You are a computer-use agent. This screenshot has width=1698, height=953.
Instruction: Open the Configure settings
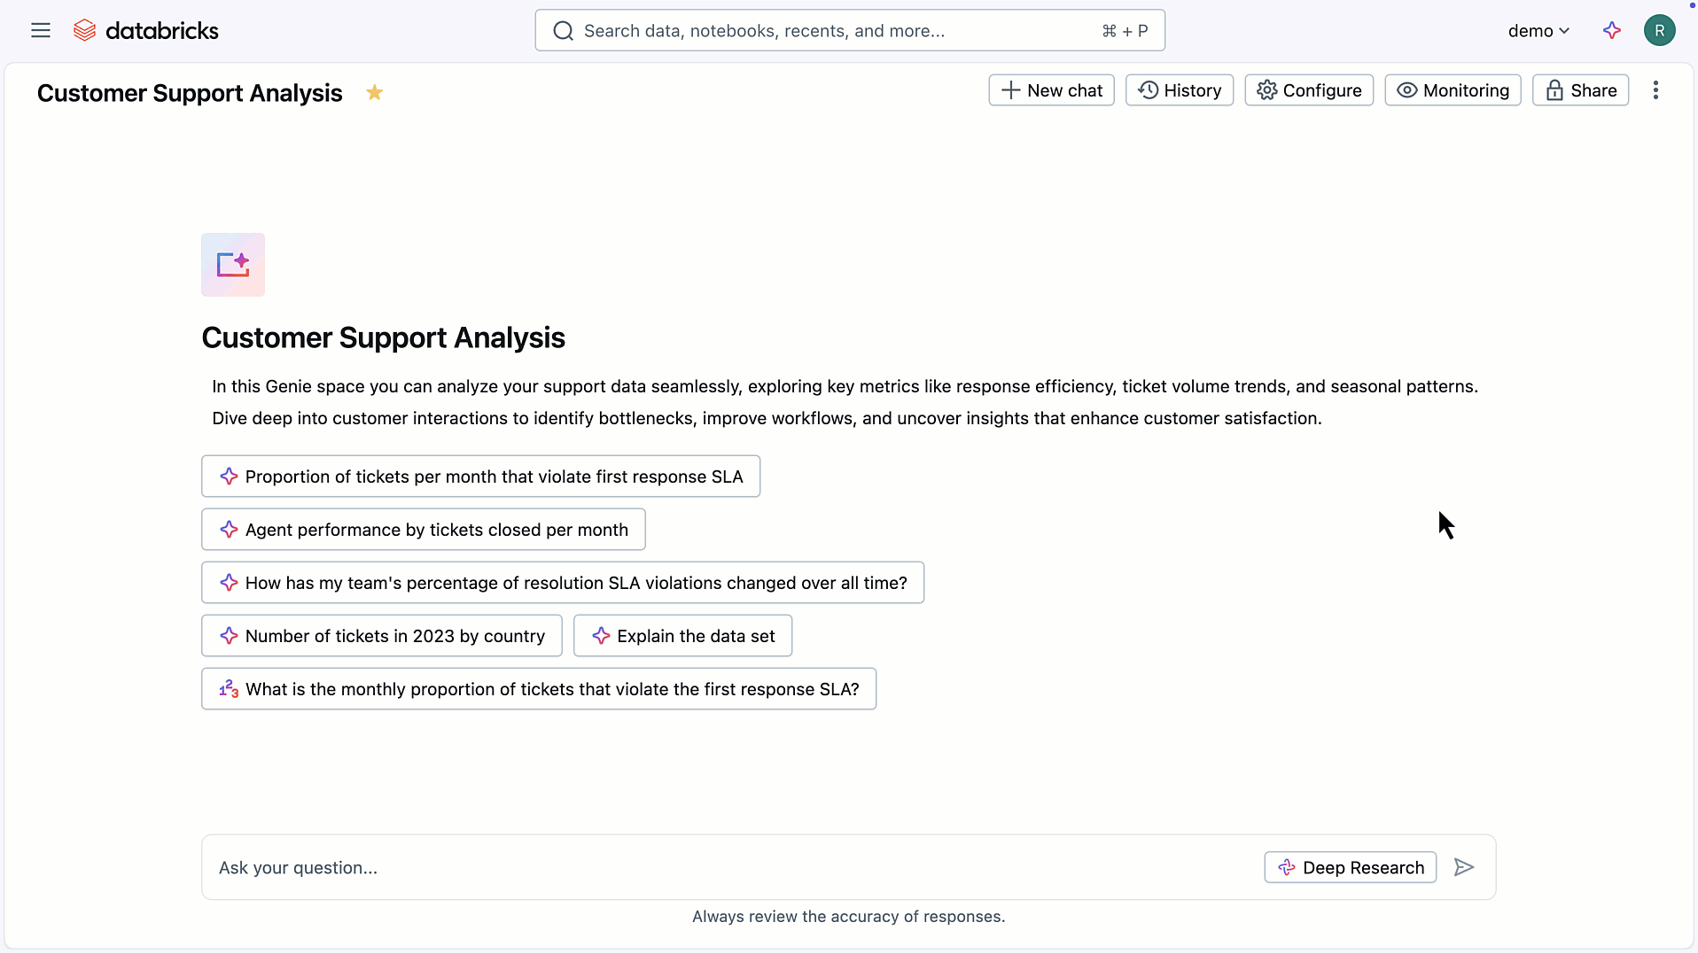pyautogui.click(x=1309, y=90)
